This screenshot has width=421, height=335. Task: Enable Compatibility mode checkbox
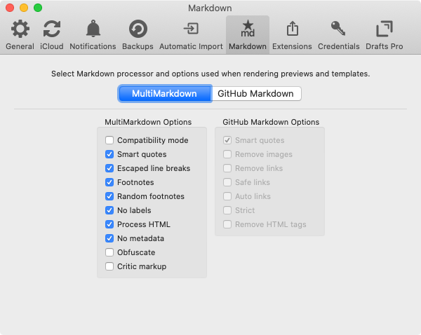click(109, 140)
